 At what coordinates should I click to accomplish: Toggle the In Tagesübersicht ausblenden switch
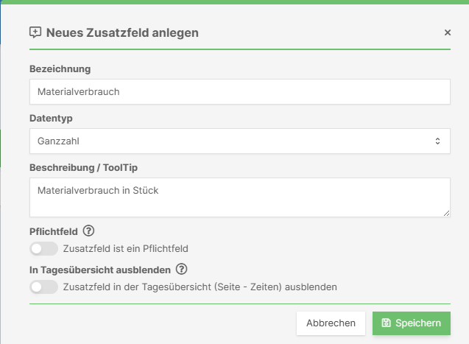[x=43, y=287]
